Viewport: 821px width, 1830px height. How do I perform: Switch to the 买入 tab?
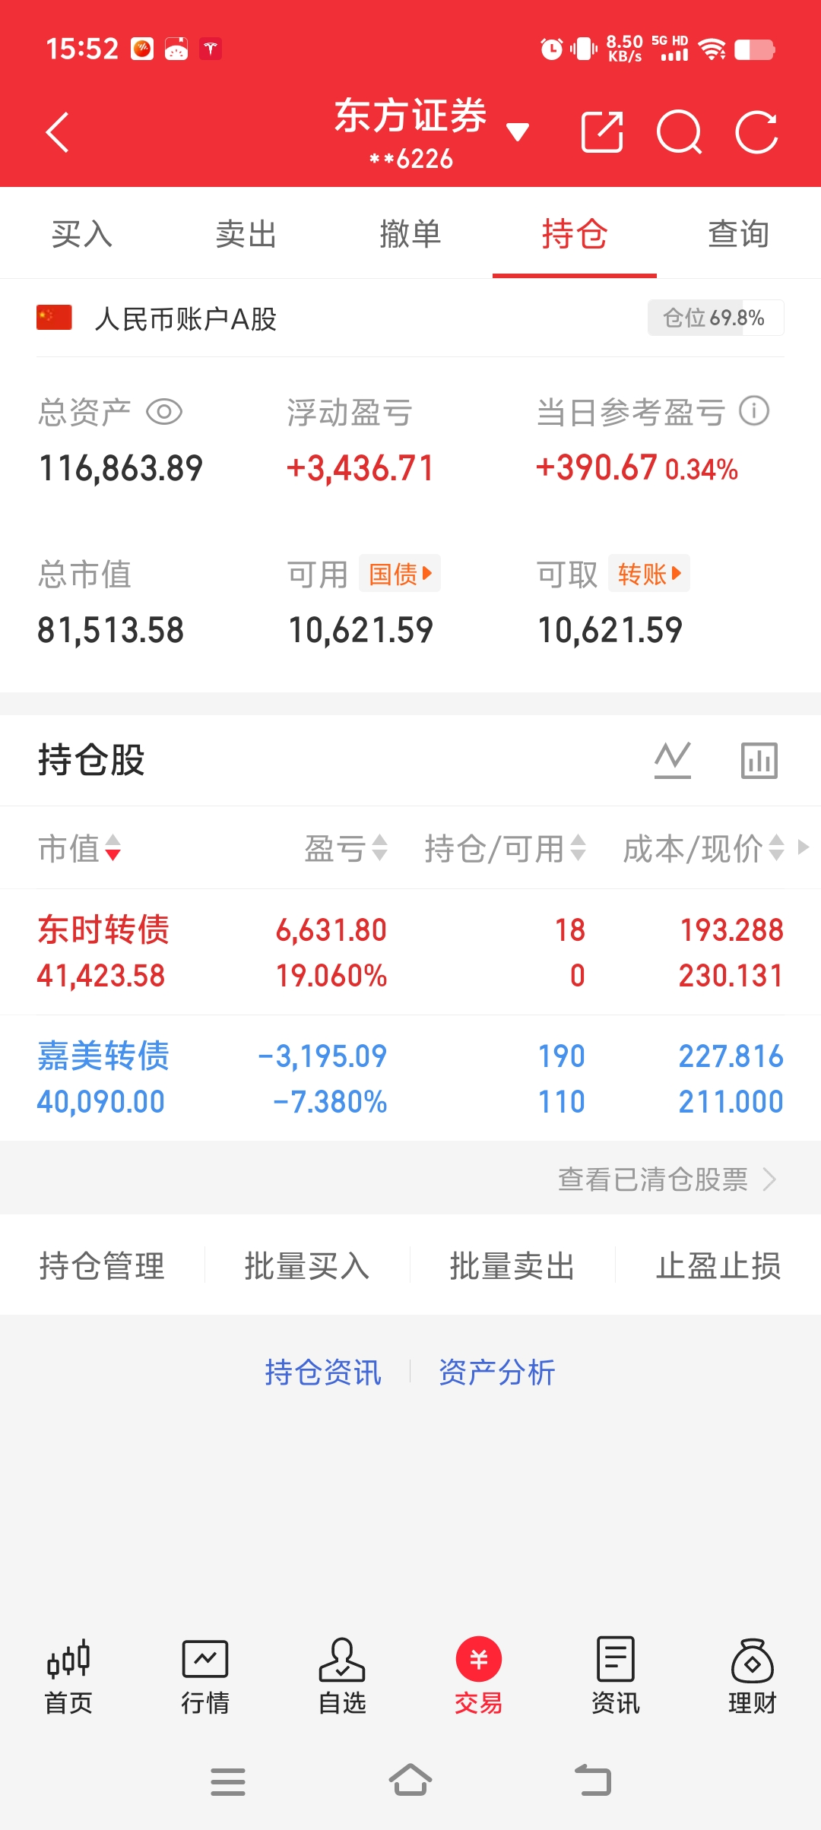pyautogui.click(x=82, y=233)
